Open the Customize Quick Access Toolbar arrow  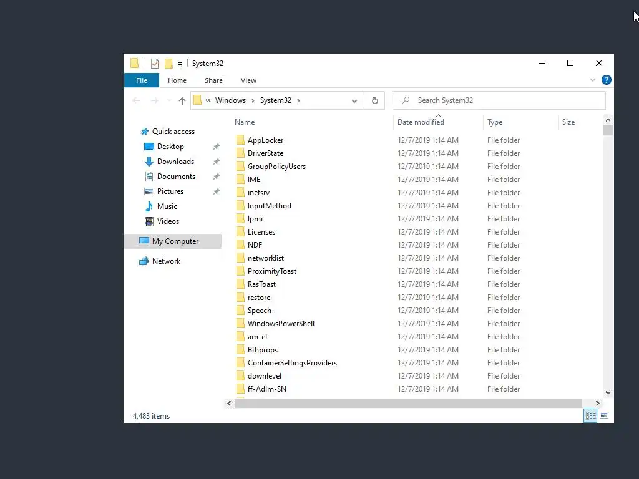coord(180,64)
